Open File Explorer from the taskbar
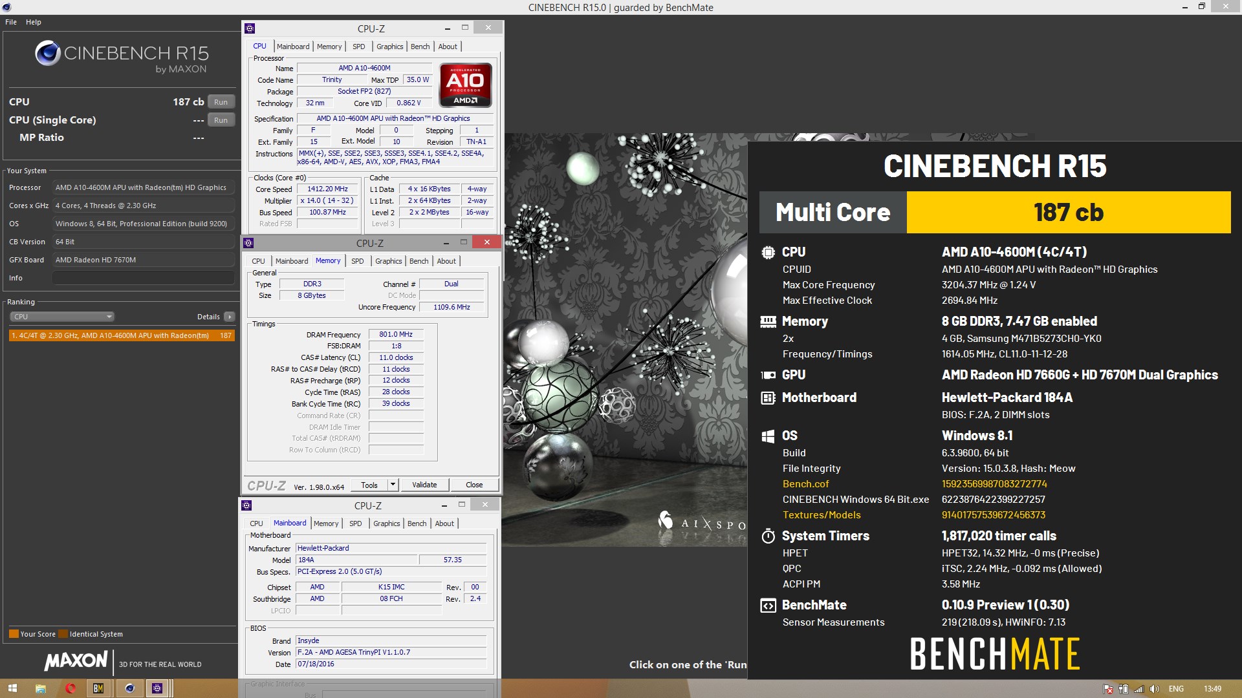Screen dimensions: 1242x698 pyautogui.click(x=40, y=688)
